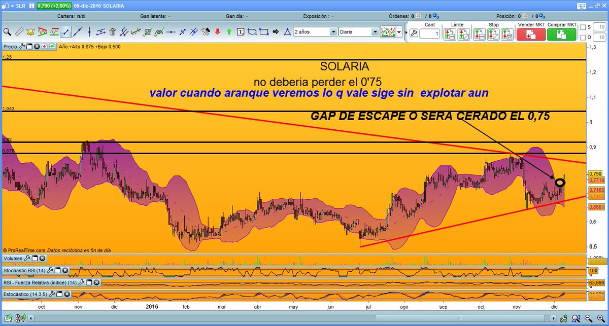The image size is (609, 326).
Task: Open Estocástico panel wrench settings
Action: tap(52, 294)
